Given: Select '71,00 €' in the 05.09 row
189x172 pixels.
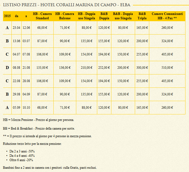Looking at the screenshot, I should pos(65,108).
